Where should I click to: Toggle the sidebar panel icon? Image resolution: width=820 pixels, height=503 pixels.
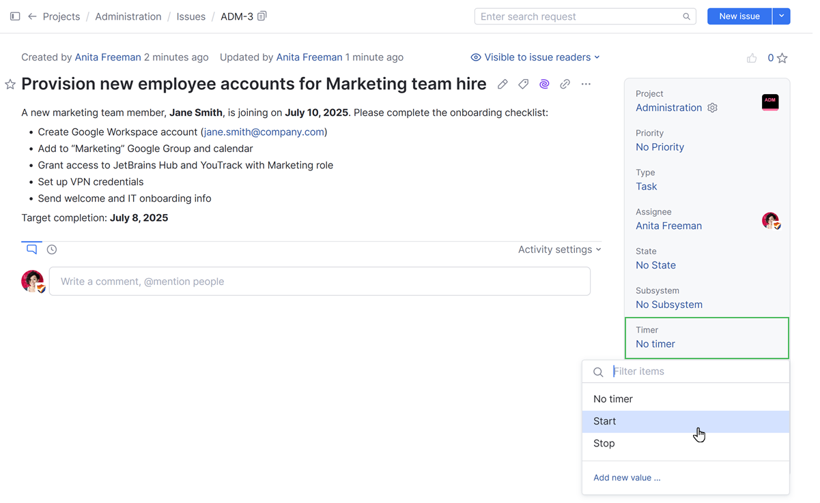click(15, 16)
